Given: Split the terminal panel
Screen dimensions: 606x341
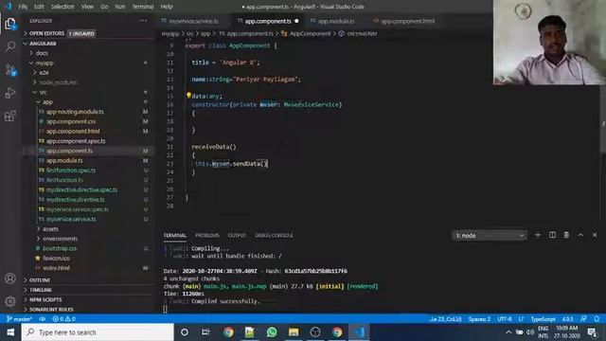Looking at the screenshot, I should [x=552, y=235].
